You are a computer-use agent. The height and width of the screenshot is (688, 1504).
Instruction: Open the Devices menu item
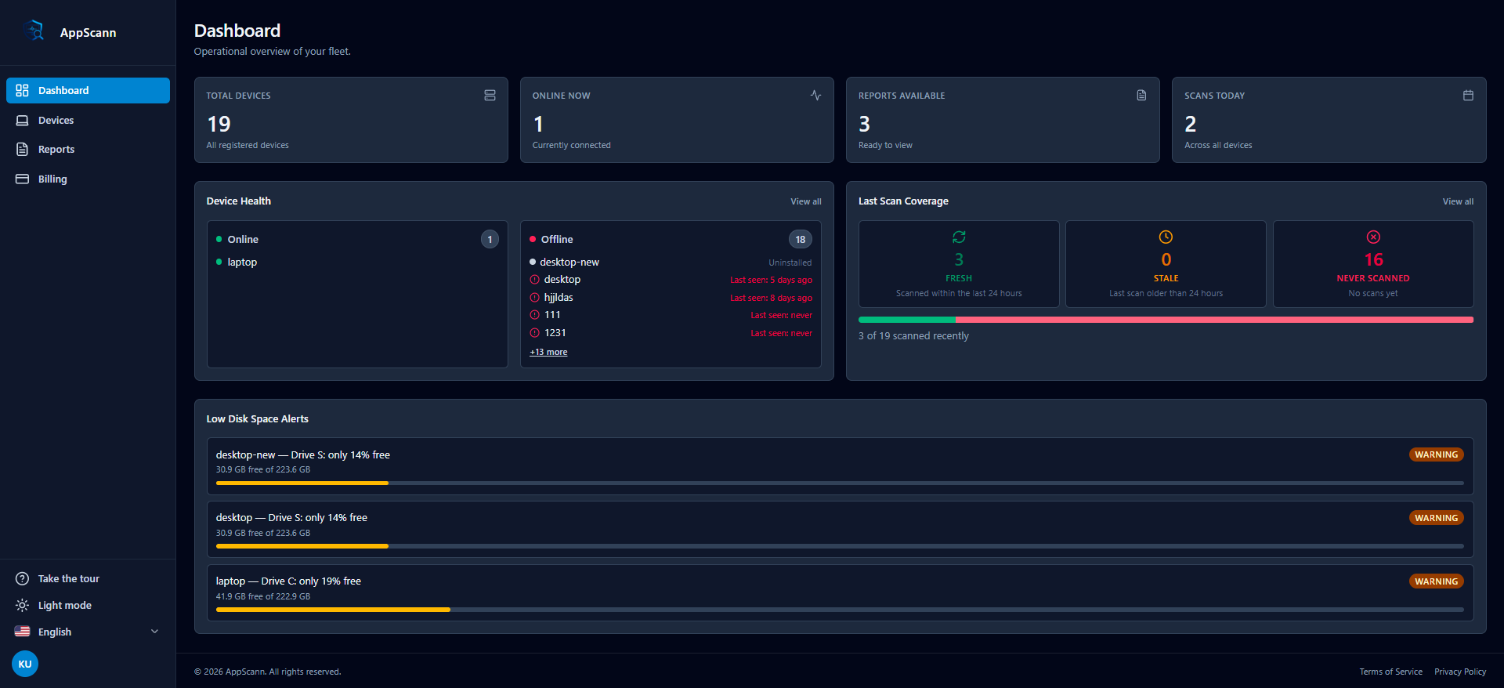tap(88, 120)
